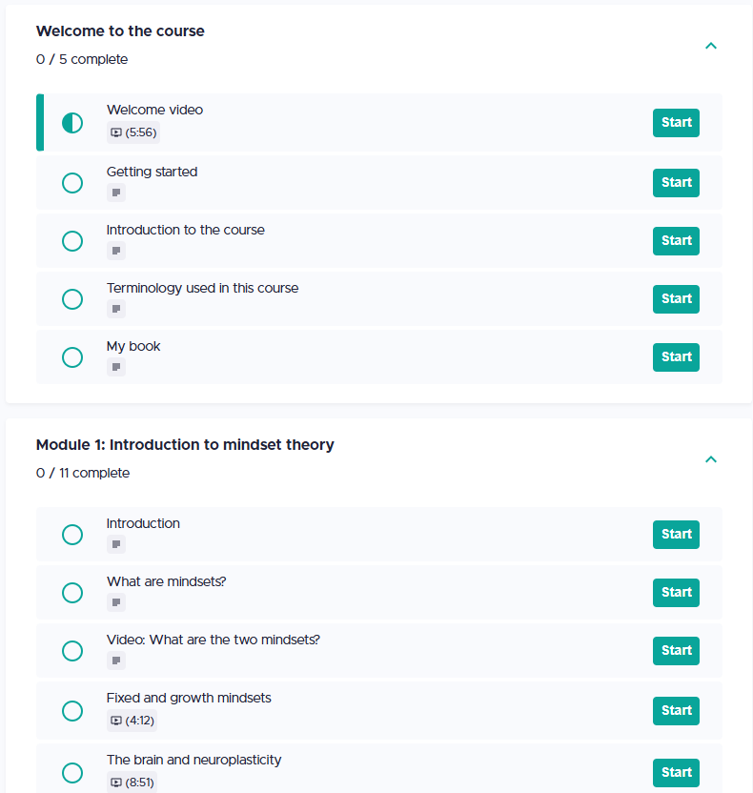753x793 pixels.
Task: Start the Welcome video lesson
Action: 676,123
